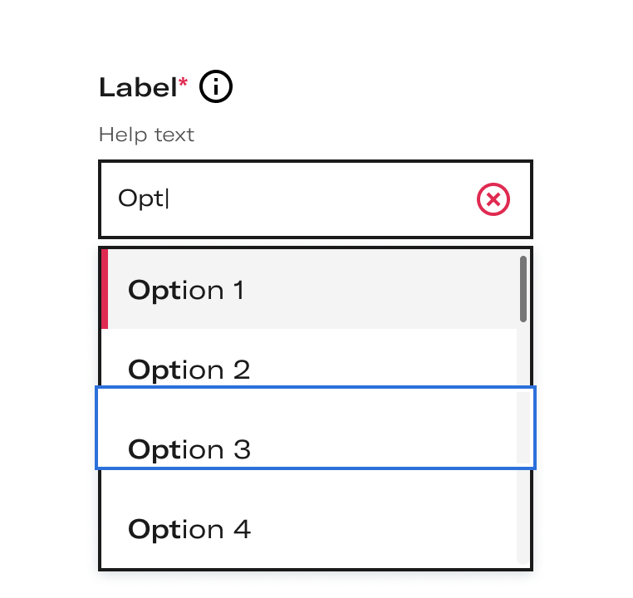Viewport: 633px width, 598px height.
Task: Click the number 1 in Option 1
Action: (239, 290)
